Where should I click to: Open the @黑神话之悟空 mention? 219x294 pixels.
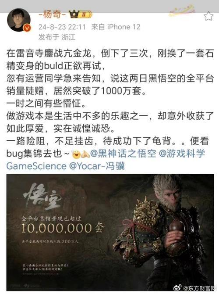coord(123,154)
